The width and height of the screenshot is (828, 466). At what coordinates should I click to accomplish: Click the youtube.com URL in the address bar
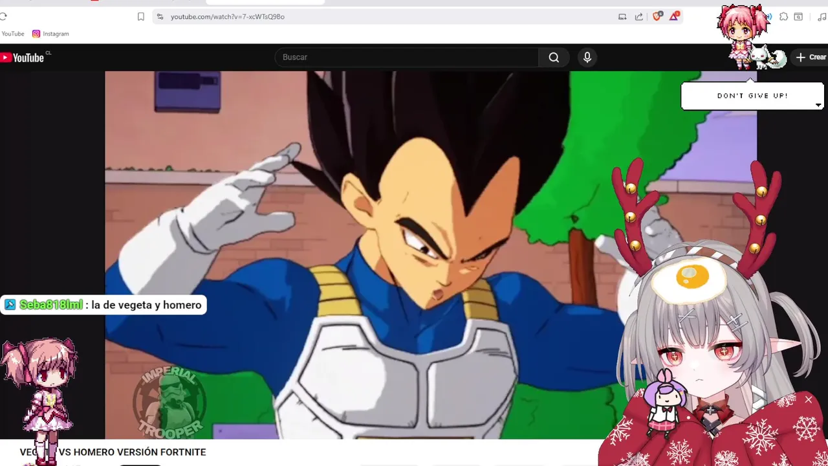228,17
